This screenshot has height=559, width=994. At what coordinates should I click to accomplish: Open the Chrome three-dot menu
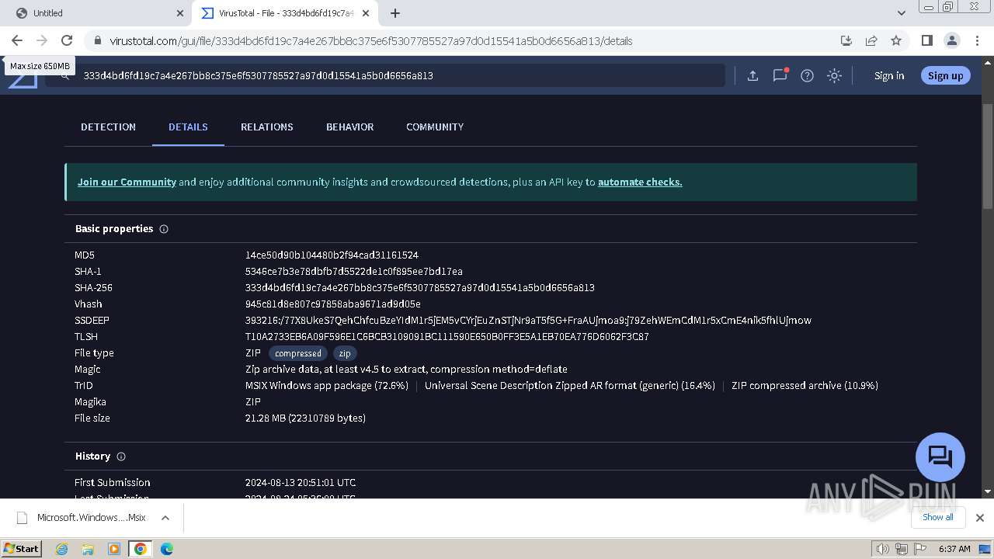coord(976,40)
